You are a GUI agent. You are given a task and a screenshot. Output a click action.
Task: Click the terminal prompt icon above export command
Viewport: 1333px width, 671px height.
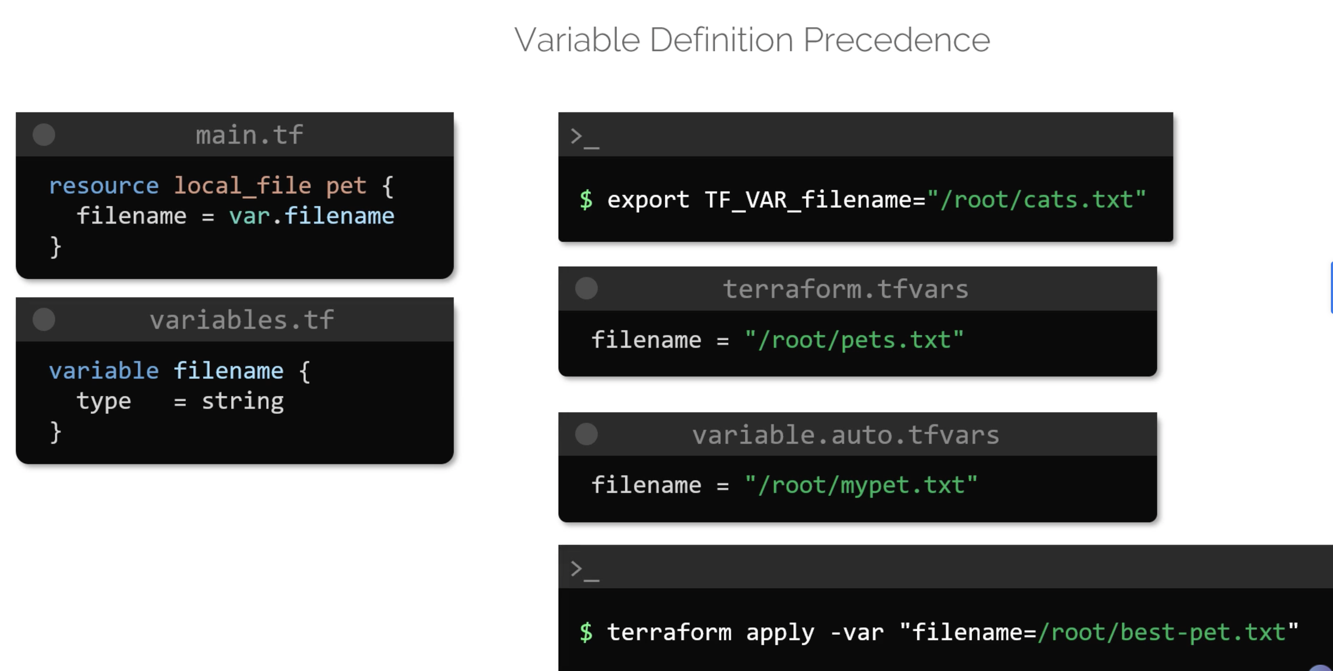(x=584, y=138)
